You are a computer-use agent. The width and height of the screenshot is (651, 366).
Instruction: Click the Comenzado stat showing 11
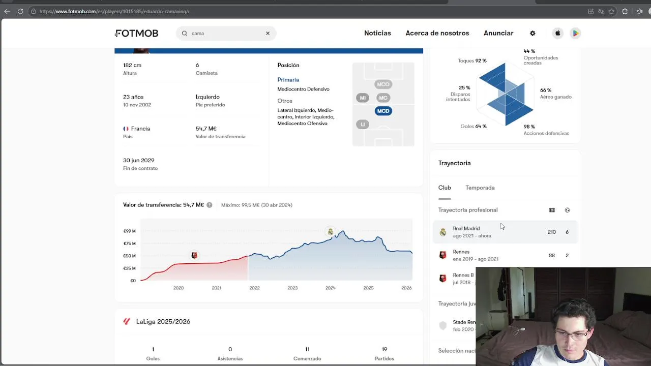[307, 353]
